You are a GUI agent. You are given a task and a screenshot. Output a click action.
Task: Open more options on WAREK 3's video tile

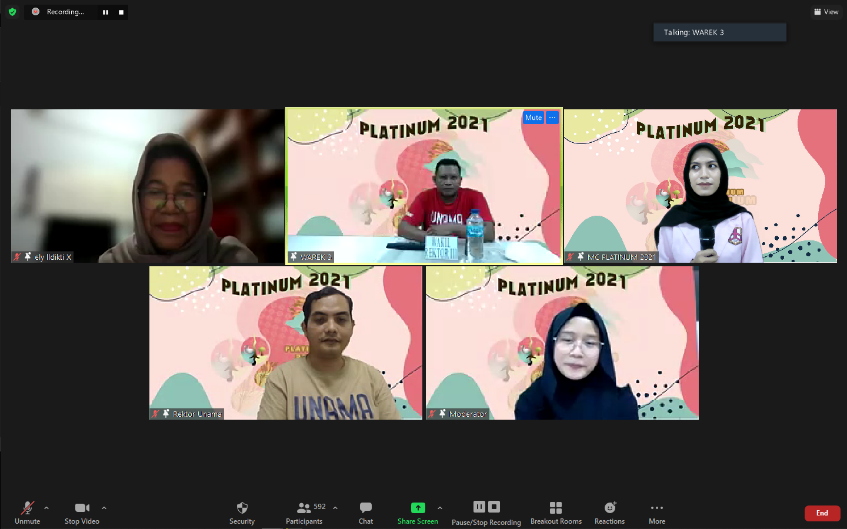[x=552, y=118]
